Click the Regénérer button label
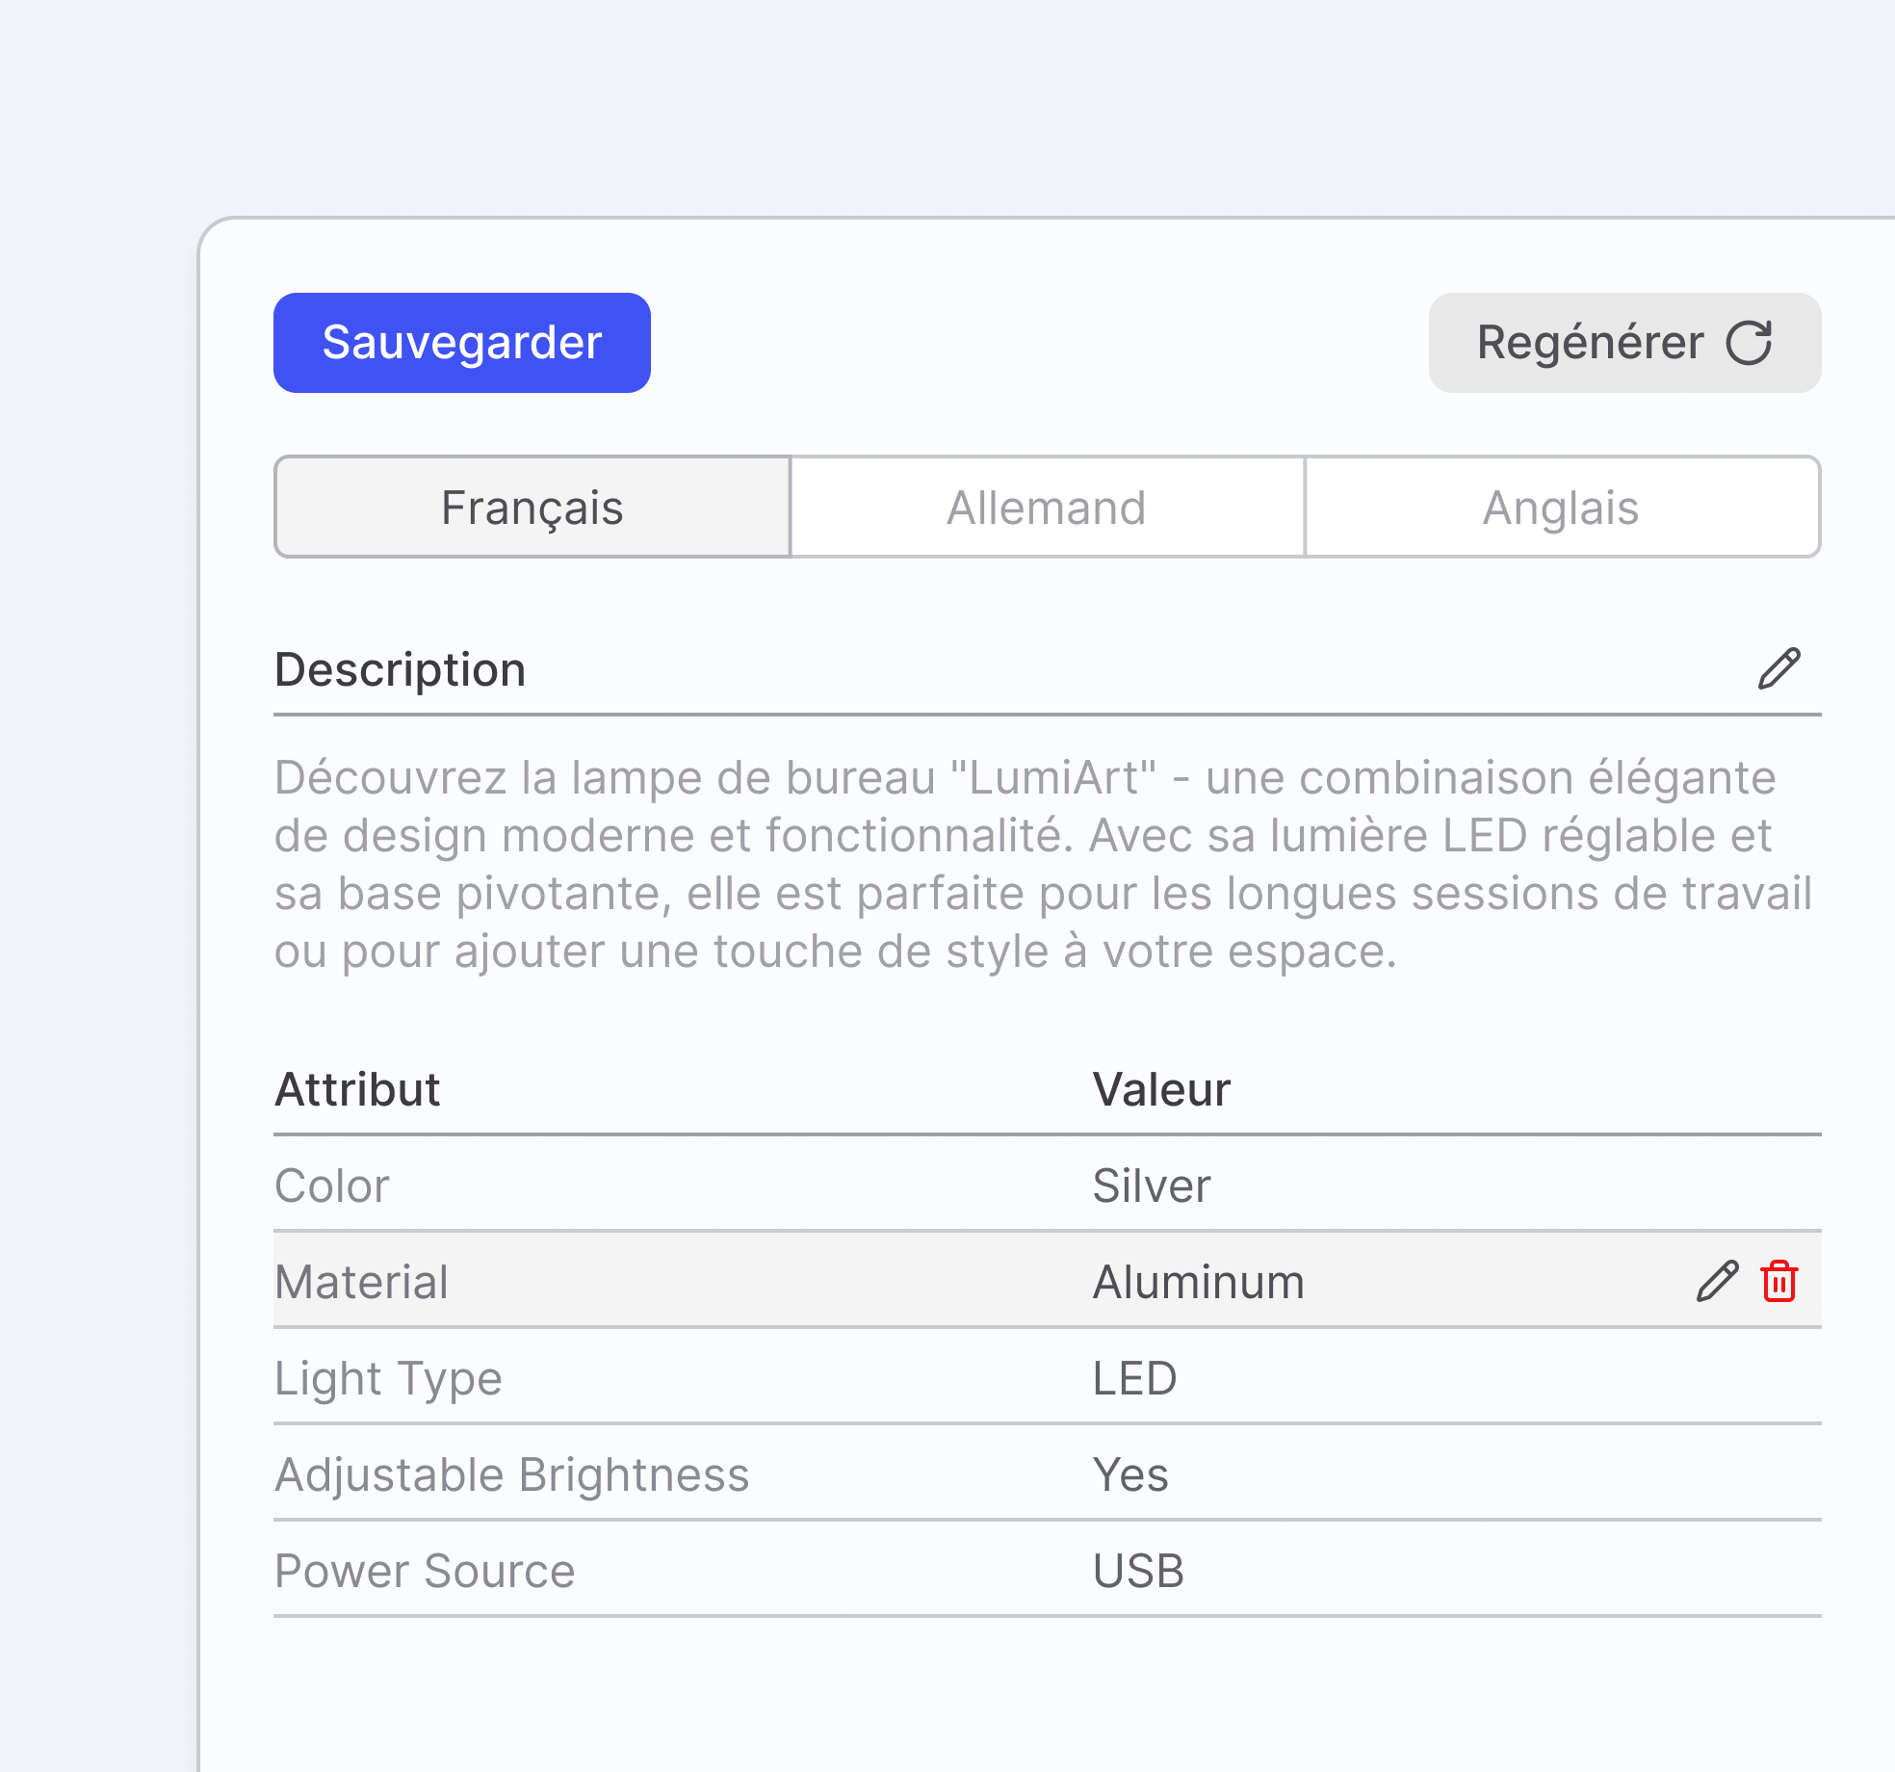Viewport: 1895px width, 1772px height. (1590, 343)
